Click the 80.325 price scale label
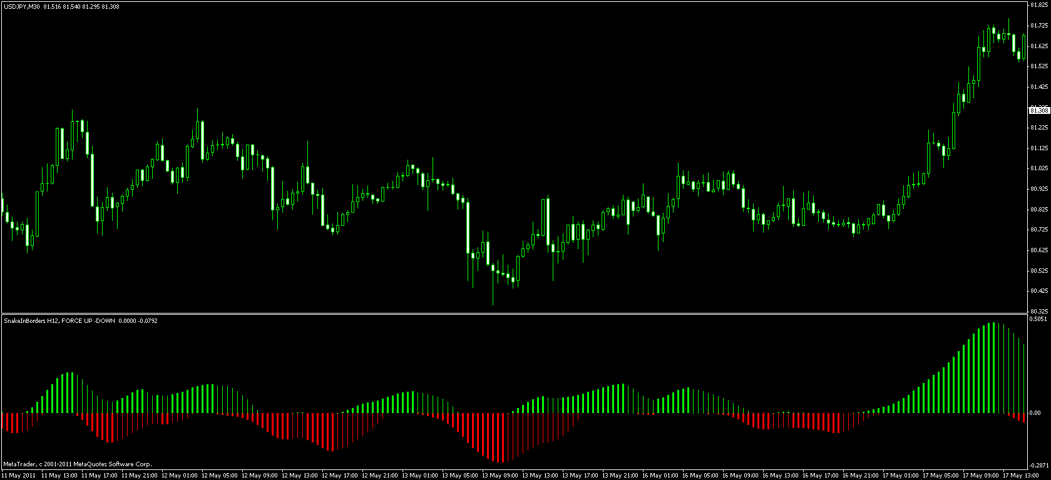 1039,310
